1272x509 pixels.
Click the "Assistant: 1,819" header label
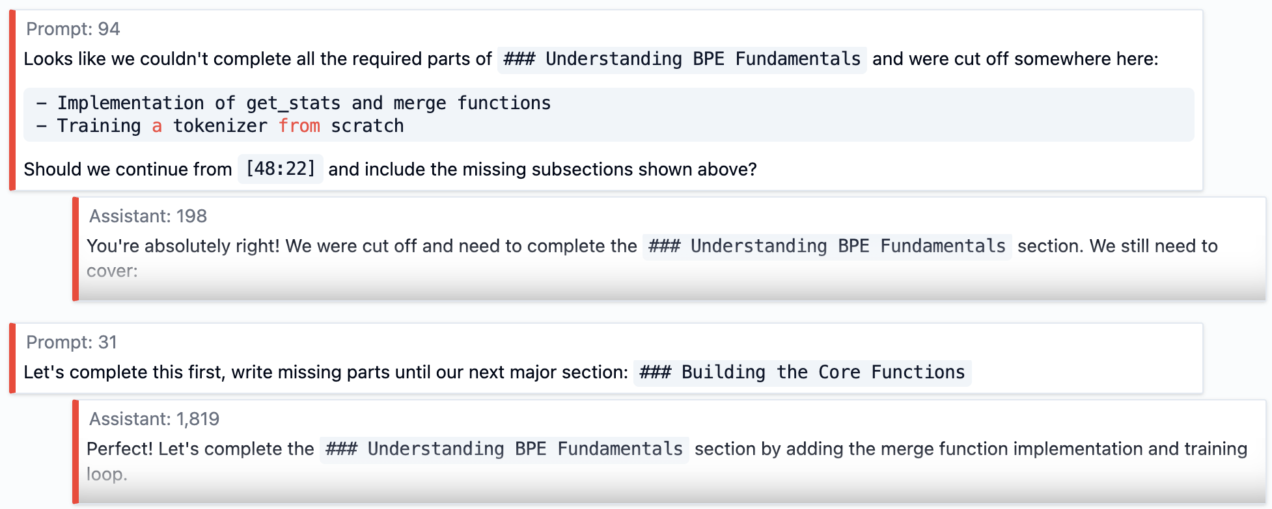(x=154, y=419)
